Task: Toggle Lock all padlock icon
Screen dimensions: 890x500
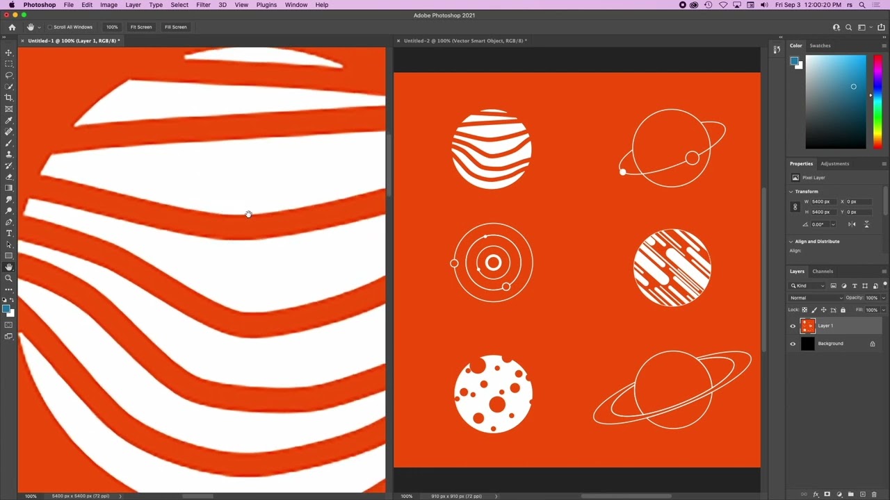Action: pyautogui.click(x=843, y=310)
